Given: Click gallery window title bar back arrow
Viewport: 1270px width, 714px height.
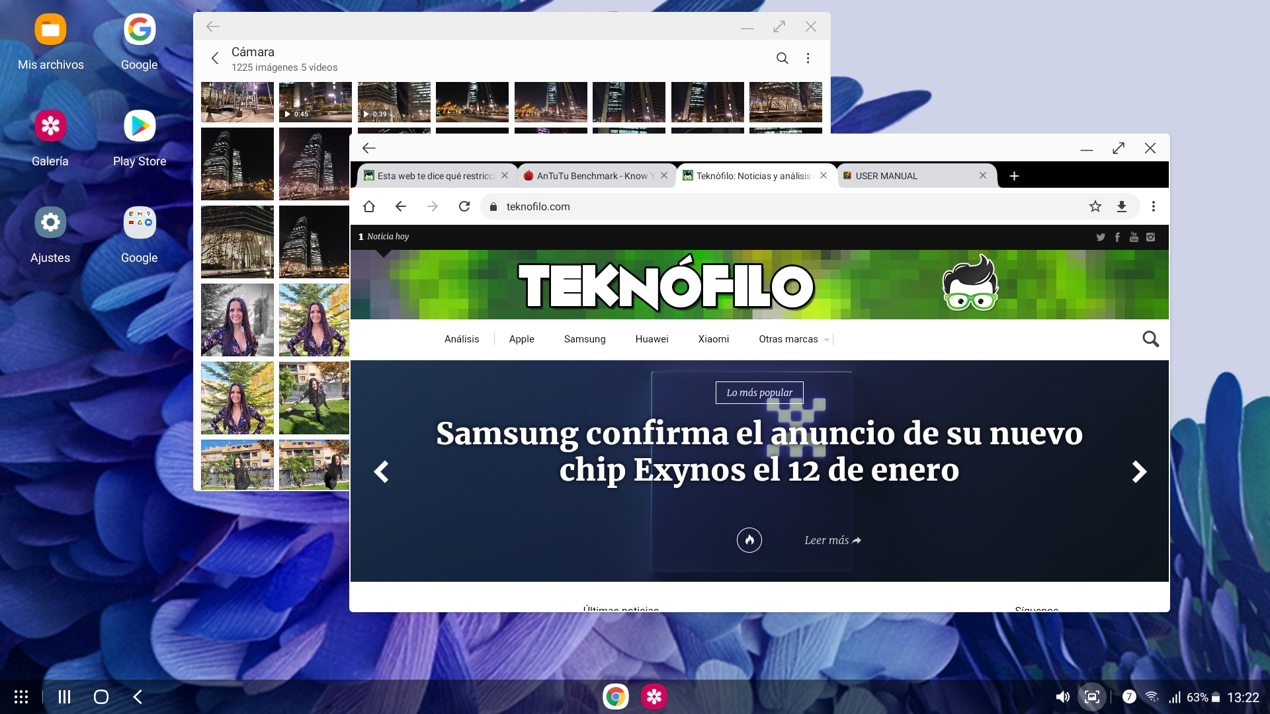Looking at the screenshot, I should click(212, 26).
